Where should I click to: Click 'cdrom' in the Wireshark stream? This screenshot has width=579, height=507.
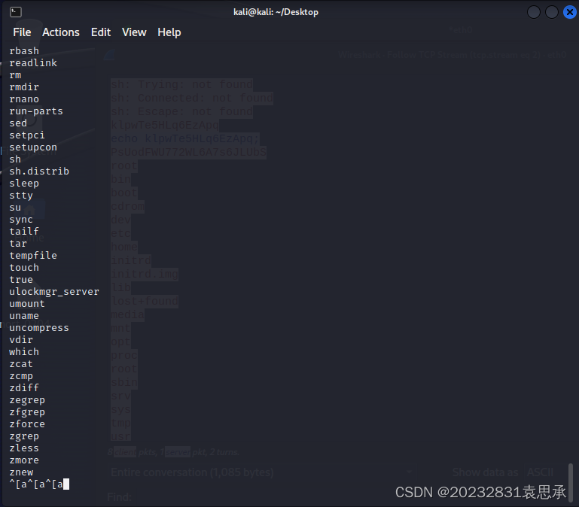(127, 206)
